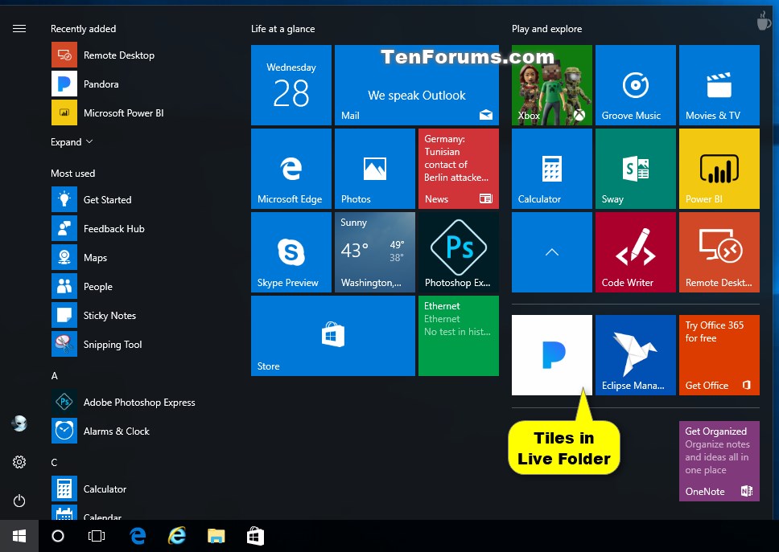Viewport: 779px width, 552px height.
Task: Collapse the live folder with the up chevron tile
Action: 552,252
